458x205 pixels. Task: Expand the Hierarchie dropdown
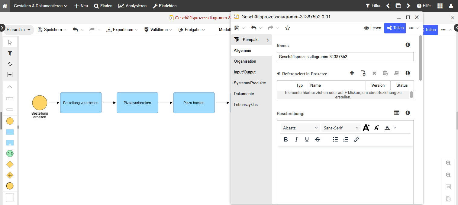tap(19, 30)
